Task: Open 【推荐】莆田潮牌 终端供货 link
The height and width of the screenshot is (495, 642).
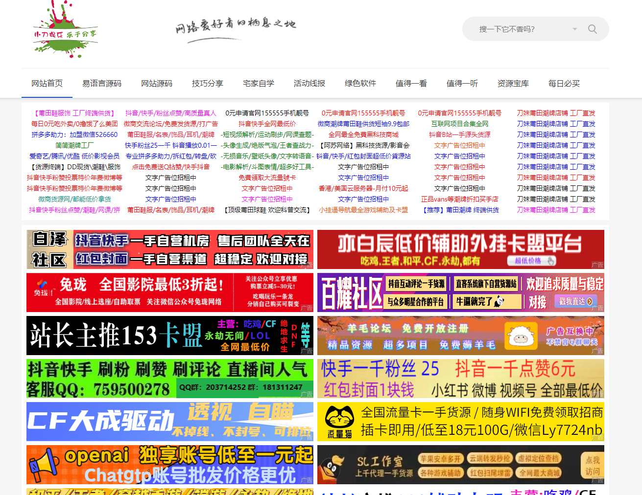Action: coord(460,210)
